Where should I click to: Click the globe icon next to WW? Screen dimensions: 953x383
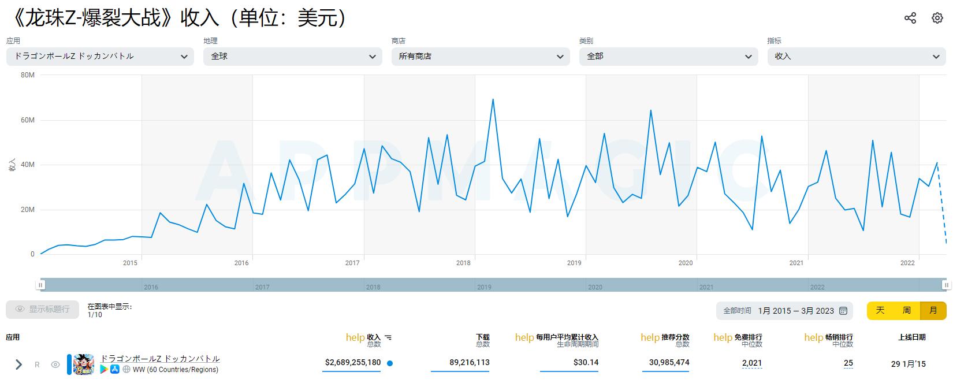coord(126,369)
